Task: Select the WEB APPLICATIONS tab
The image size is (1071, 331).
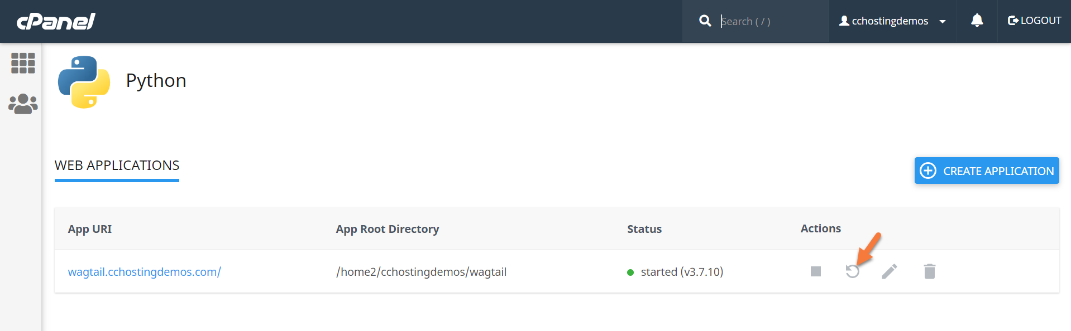Action: point(117,165)
